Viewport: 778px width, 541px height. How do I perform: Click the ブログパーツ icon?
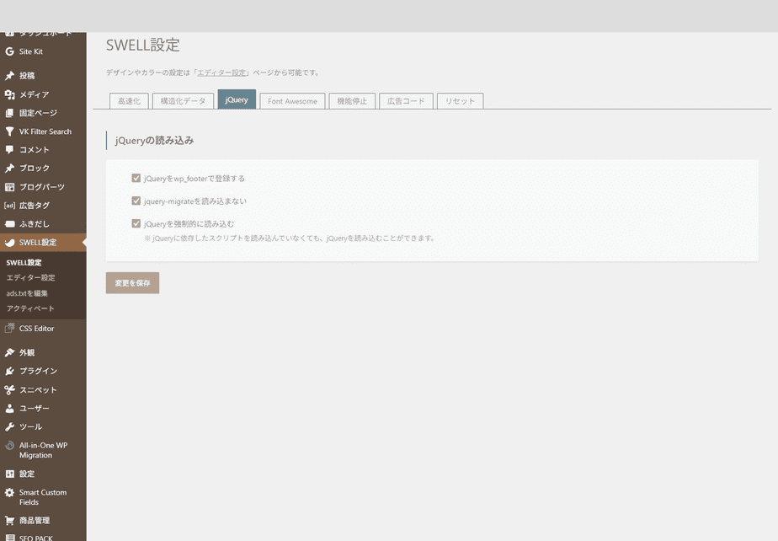pos(9,187)
